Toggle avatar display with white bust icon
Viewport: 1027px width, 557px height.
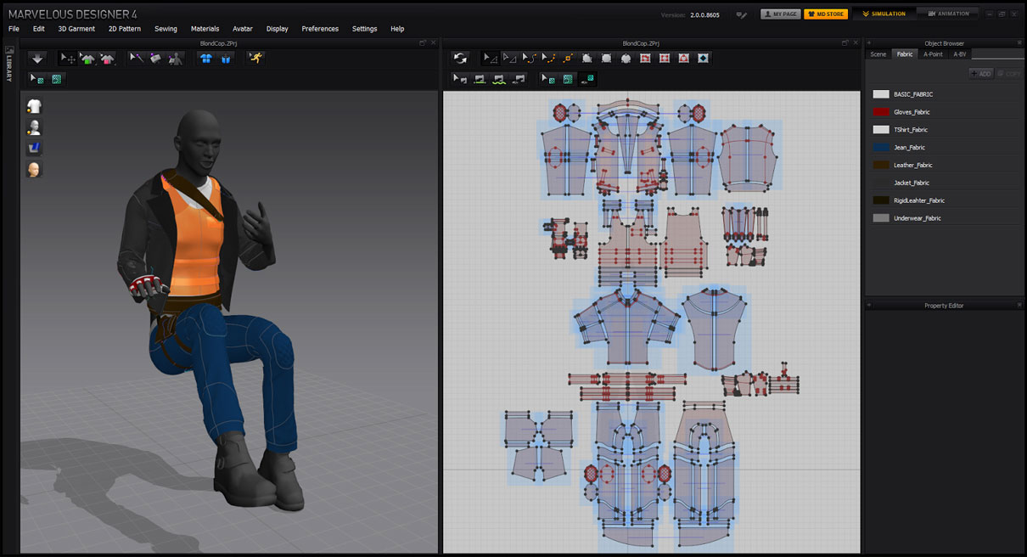click(x=34, y=127)
